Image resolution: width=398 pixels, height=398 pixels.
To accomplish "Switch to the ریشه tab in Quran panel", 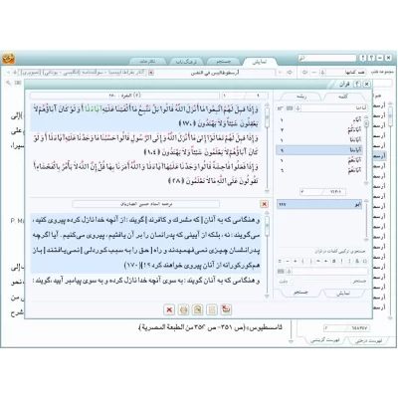I will (x=301, y=97).
